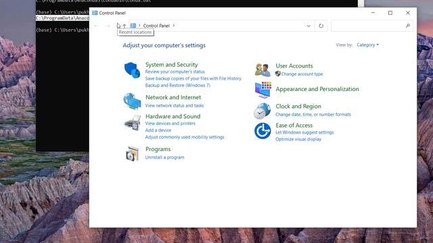This screenshot has width=433, height=243.
Task: Click Uninstall a program link
Action: click(x=164, y=157)
